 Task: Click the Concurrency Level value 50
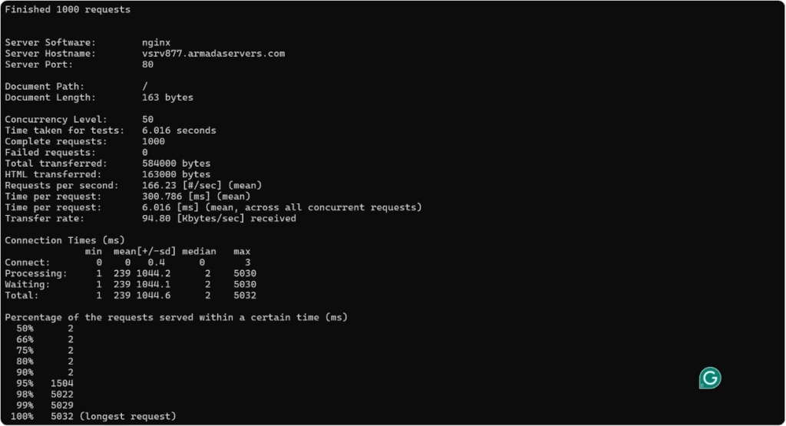[x=148, y=120]
